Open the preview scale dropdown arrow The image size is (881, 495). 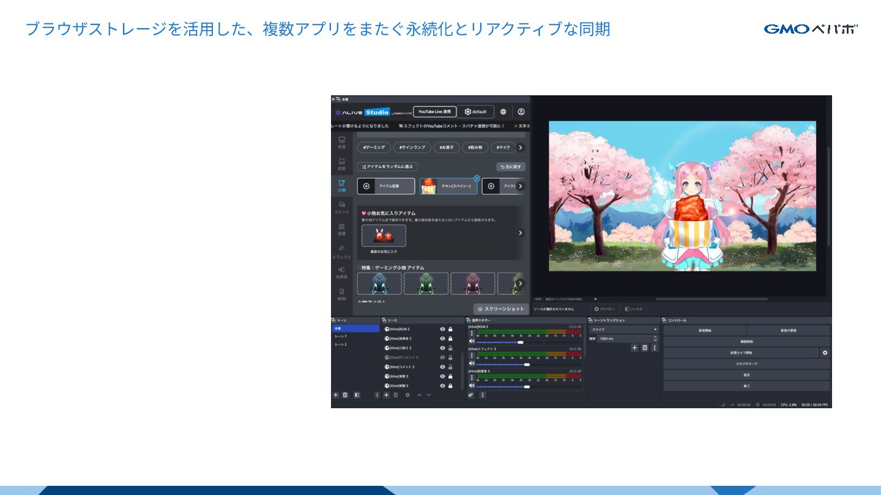point(595,299)
